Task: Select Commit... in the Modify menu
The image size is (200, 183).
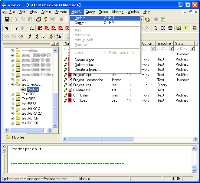Action: [105, 23]
